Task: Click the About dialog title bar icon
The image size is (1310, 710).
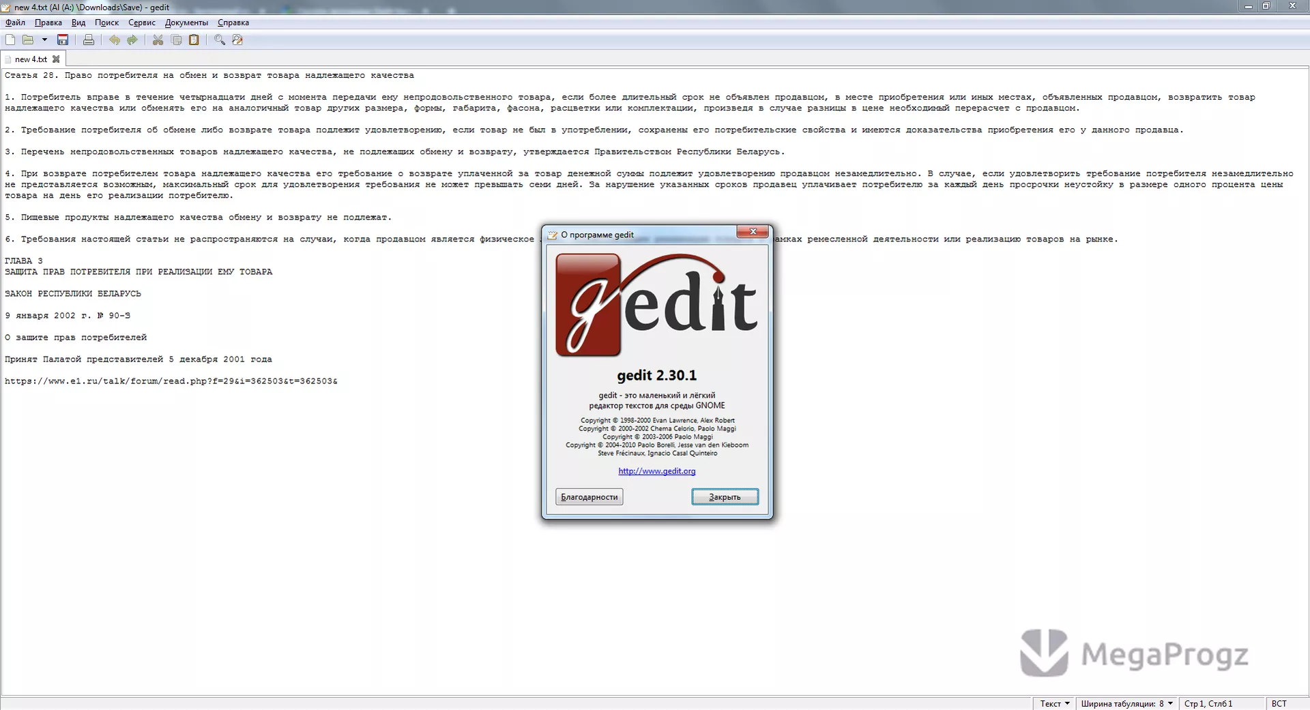Action: pyautogui.click(x=553, y=235)
